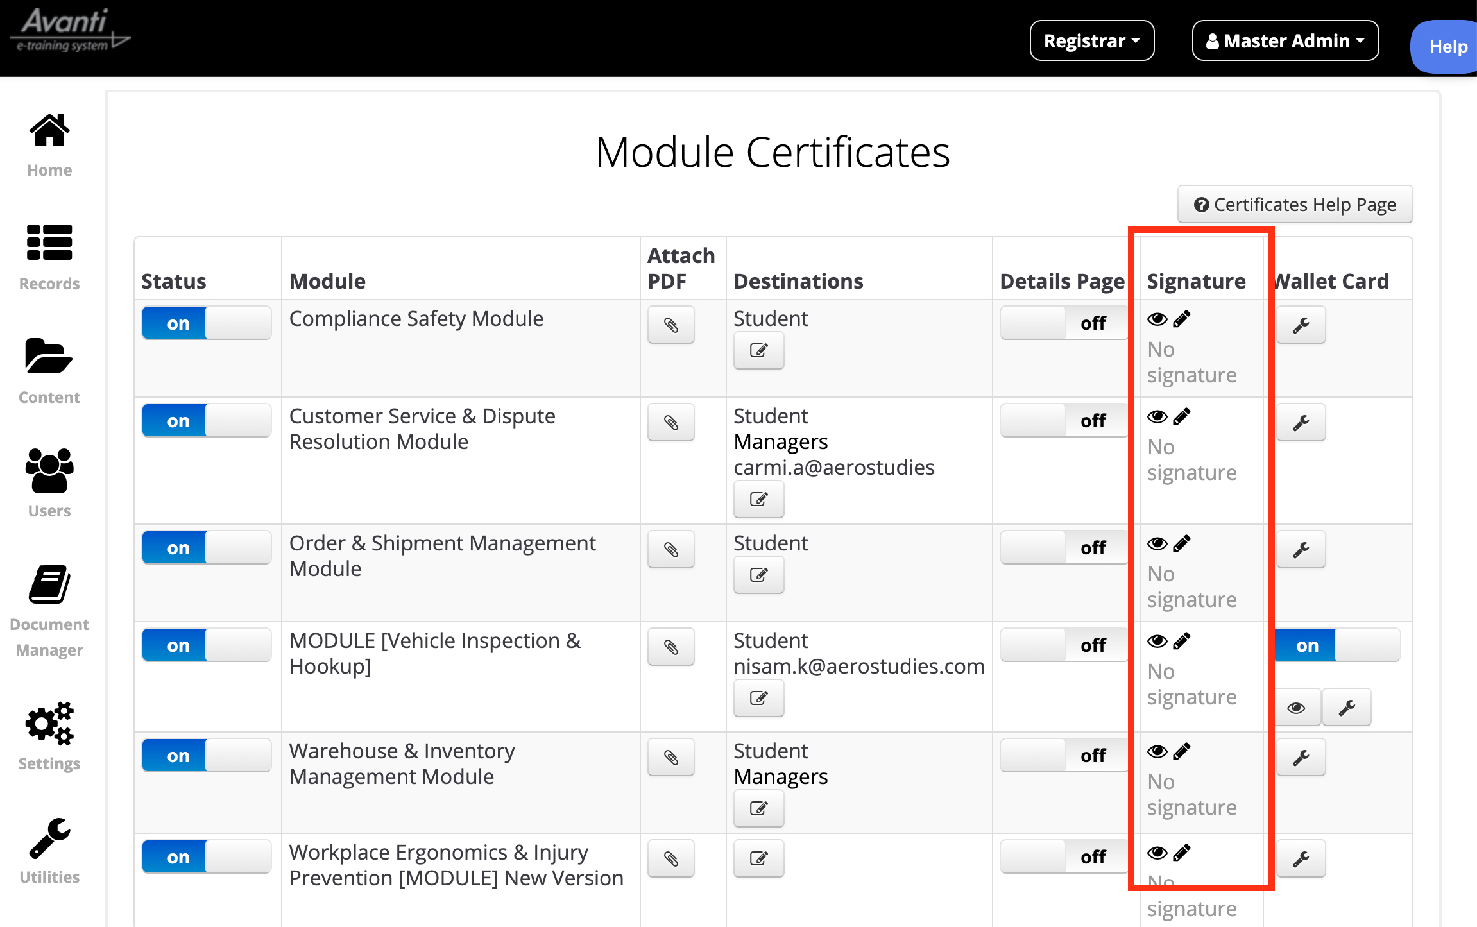Edit destinations for Order & Shipment Management

pyautogui.click(x=758, y=575)
